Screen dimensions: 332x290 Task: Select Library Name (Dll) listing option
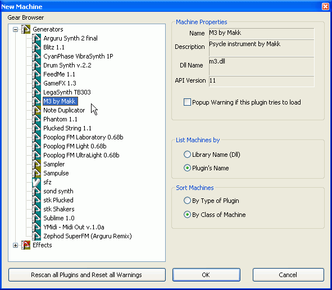click(x=187, y=155)
